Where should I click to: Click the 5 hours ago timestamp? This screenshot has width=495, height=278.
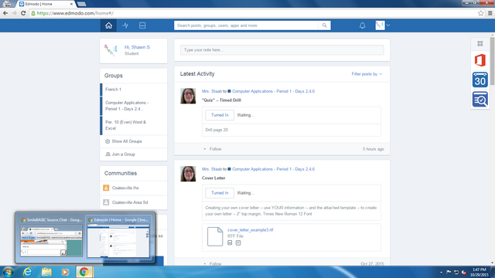[373, 149]
